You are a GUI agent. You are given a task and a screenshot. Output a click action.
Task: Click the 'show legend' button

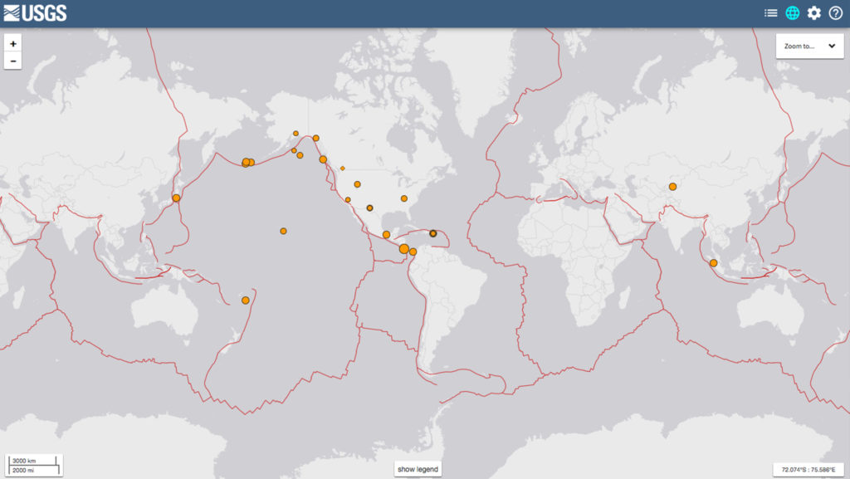click(x=418, y=469)
